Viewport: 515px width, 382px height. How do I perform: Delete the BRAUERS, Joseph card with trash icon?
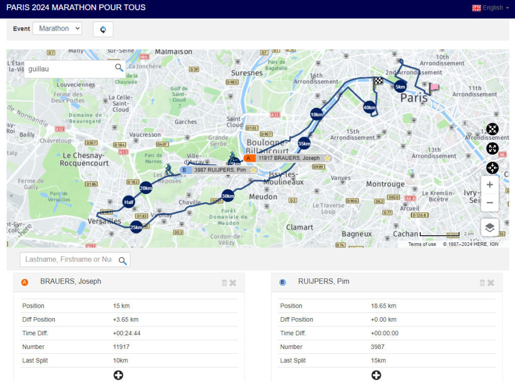tap(224, 283)
